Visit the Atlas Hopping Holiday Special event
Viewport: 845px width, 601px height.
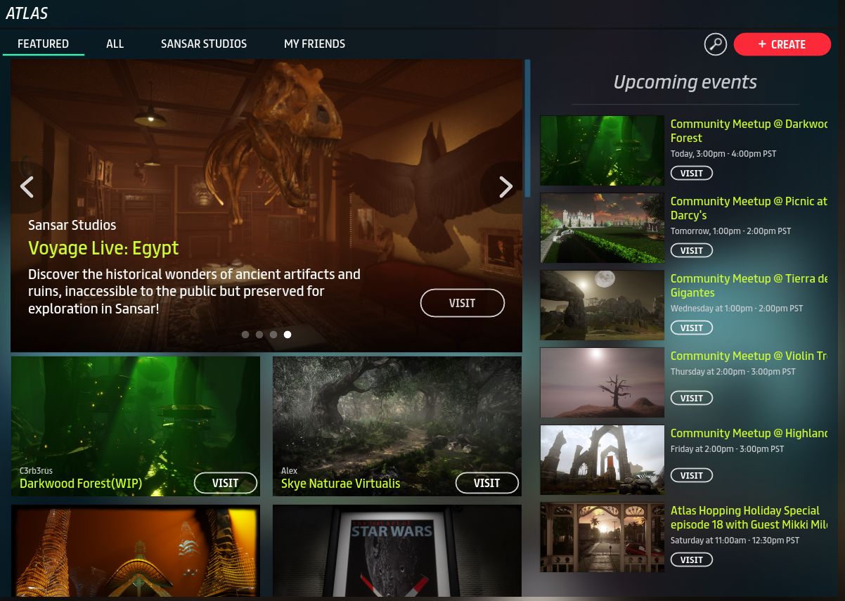(x=691, y=560)
